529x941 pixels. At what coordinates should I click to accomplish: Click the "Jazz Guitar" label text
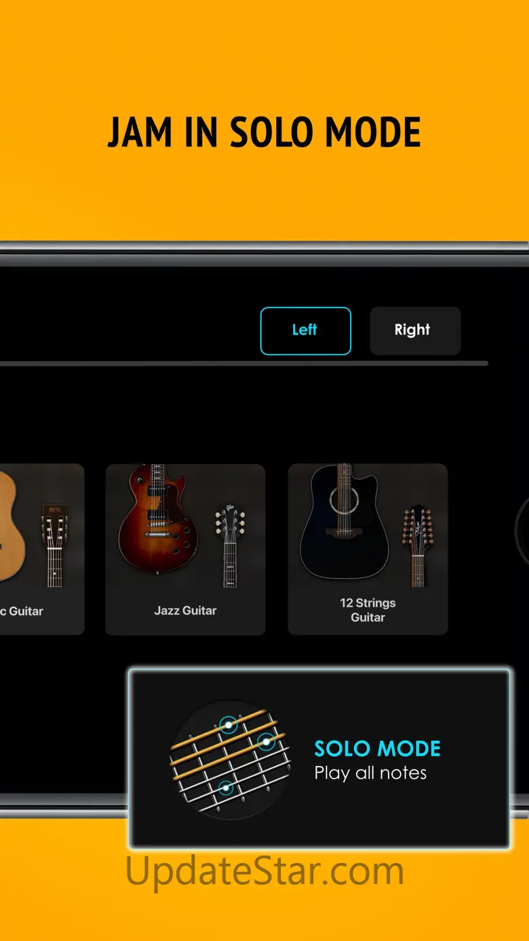185,611
